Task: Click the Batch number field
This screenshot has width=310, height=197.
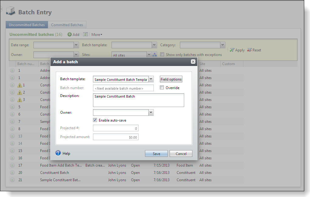Action: [x=123, y=88]
